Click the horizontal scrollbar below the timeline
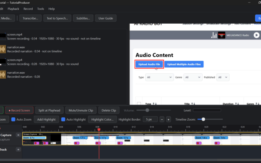261x163 pixels. (x=130, y=160)
